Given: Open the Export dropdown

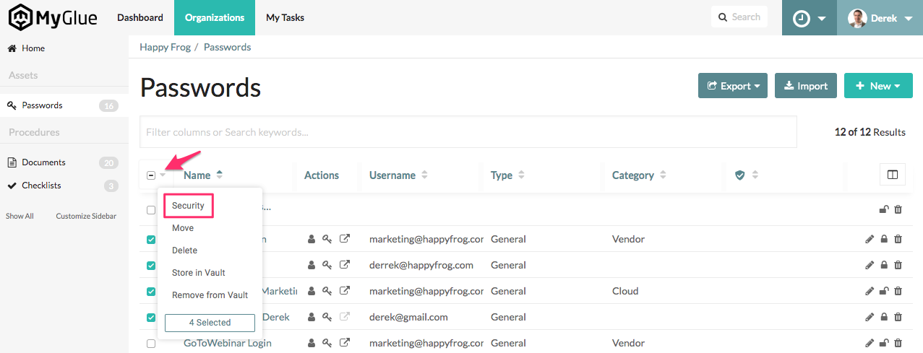Looking at the screenshot, I should 732,86.
